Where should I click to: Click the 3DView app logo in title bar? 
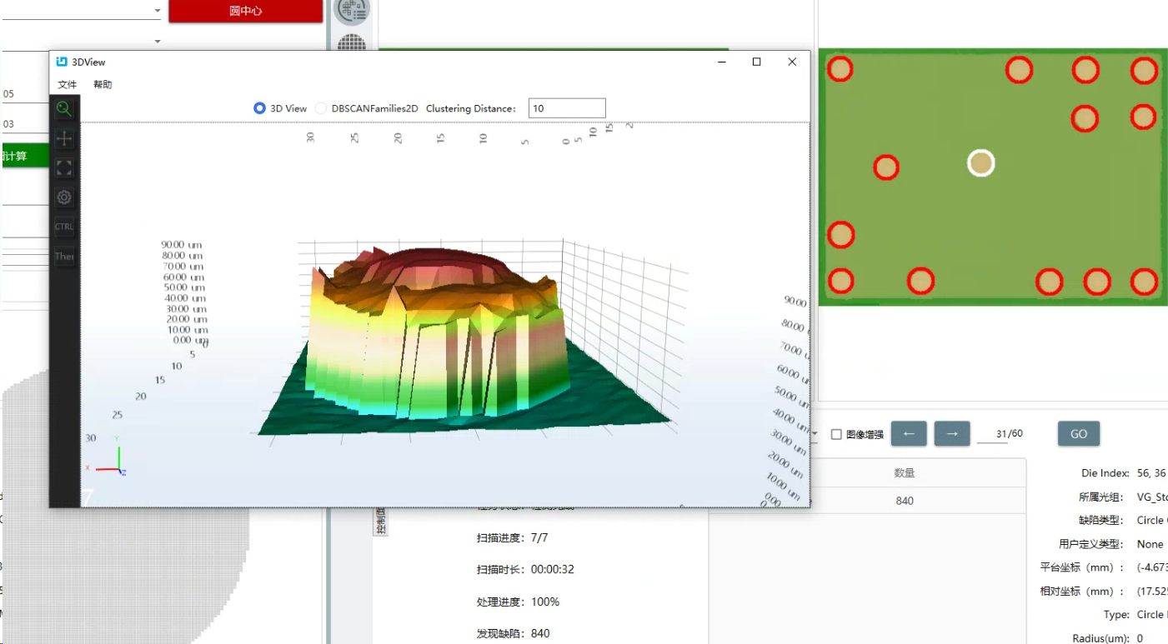pos(62,62)
